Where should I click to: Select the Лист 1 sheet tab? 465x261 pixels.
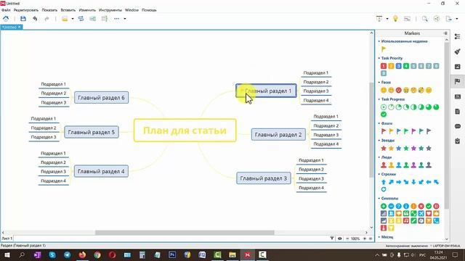click(x=7, y=239)
